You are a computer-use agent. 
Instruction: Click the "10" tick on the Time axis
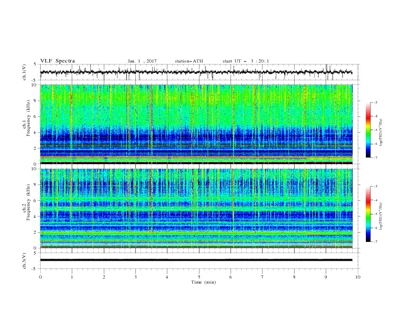point(358,277)
